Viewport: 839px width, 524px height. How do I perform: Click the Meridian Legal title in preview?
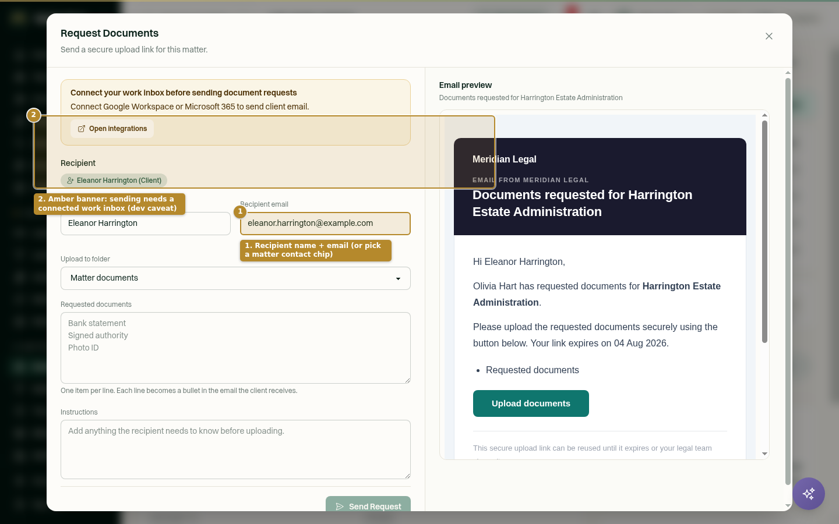pos(505,159)
